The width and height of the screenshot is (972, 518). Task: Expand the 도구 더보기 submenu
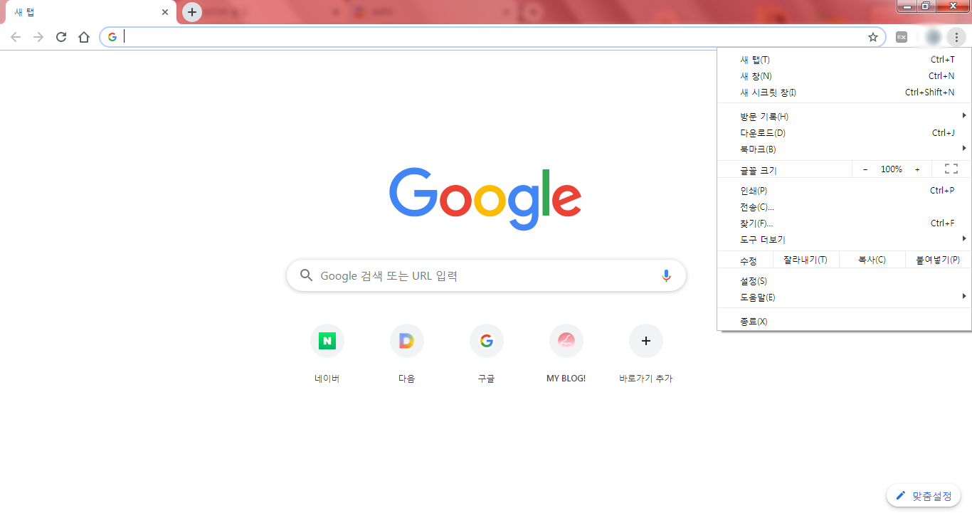coord(845,240)
